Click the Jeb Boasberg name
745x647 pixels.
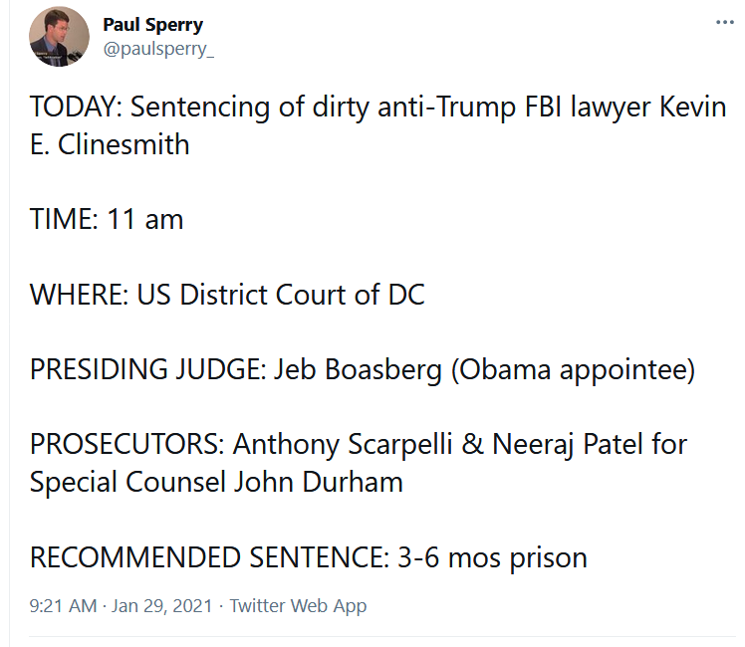click(358, 369)
